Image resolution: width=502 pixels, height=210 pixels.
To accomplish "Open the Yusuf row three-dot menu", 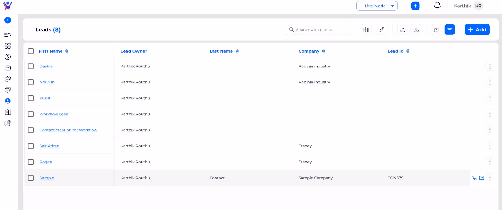I will coord(490,98).
